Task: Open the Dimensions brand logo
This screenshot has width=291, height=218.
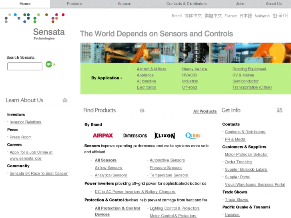Action: (135, 136)
